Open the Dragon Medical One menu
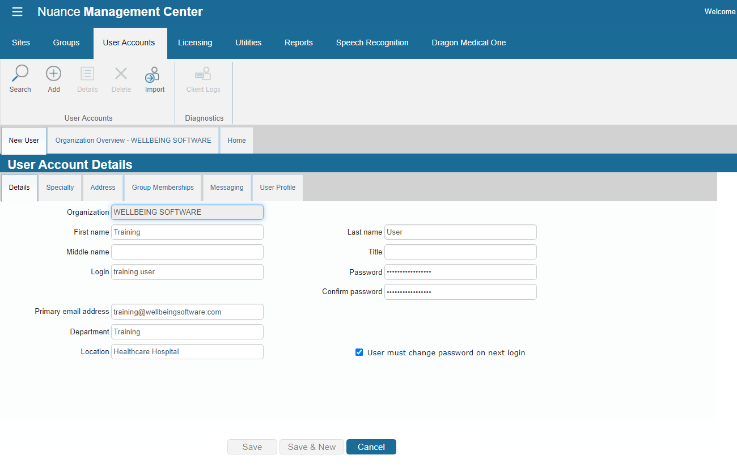This screenshot has width=737, height=476. pos(469,42)
